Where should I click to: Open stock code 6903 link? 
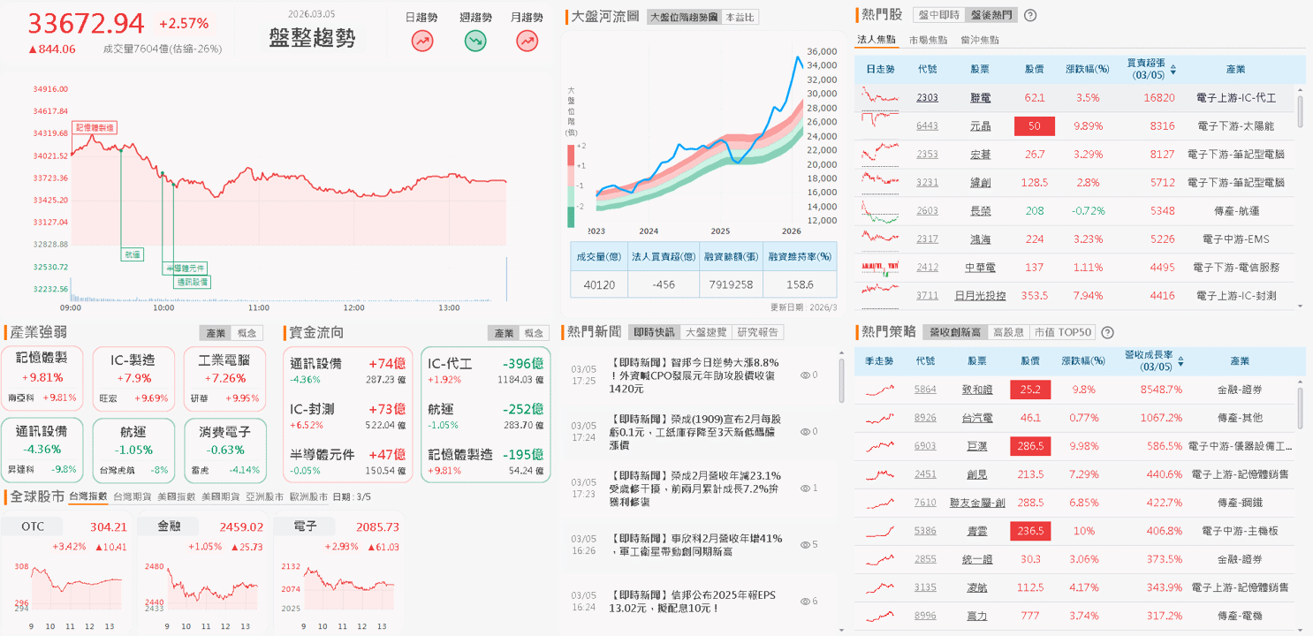(925, 446)
